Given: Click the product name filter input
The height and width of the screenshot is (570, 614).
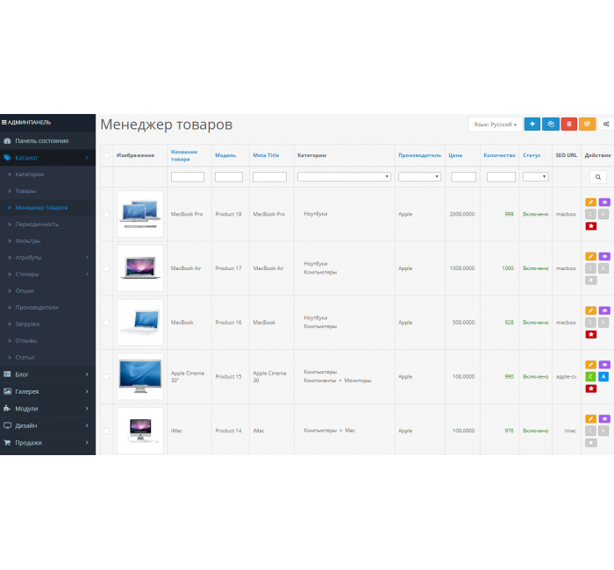Looking at the screenshot, I should pos(188,177).
